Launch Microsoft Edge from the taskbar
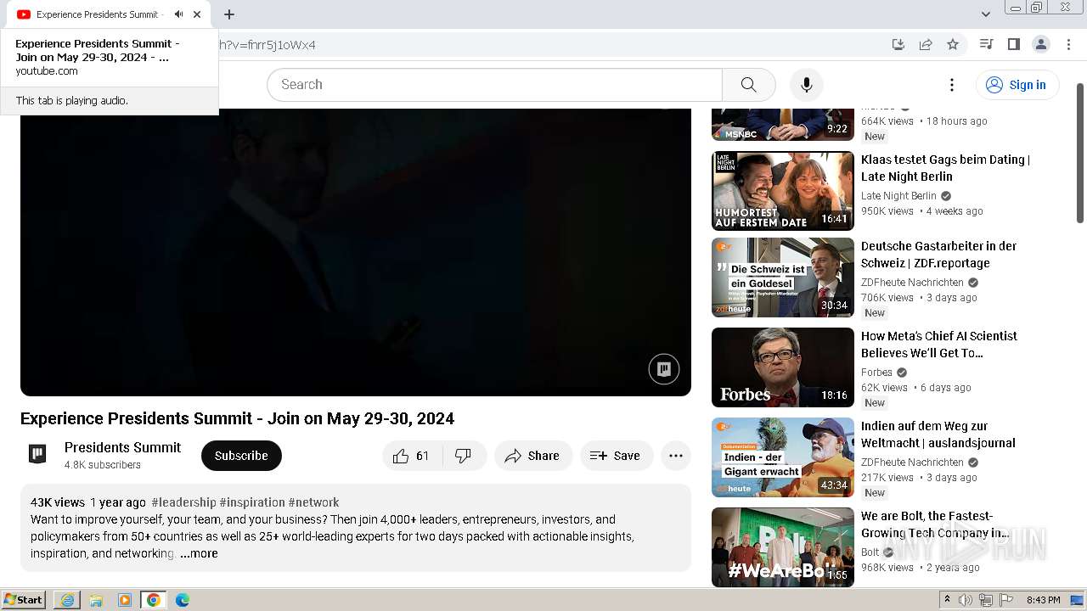Screen dimensions: 1087x611 183,600
